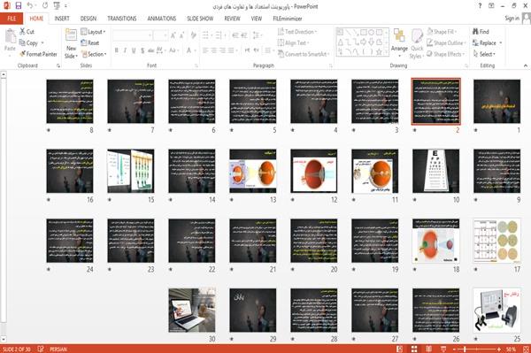Screen dimensions: 531x353
Task: Click the Save icon in quick access toolbar
Action: point(19,6)
